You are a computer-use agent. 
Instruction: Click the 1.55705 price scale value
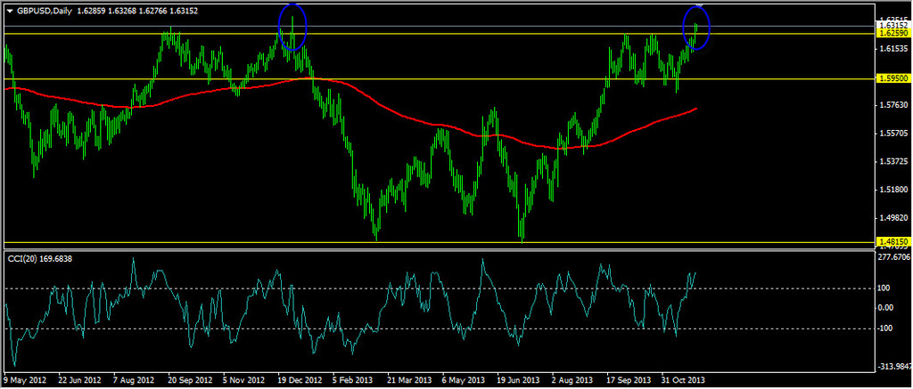(x=893, y=134)
